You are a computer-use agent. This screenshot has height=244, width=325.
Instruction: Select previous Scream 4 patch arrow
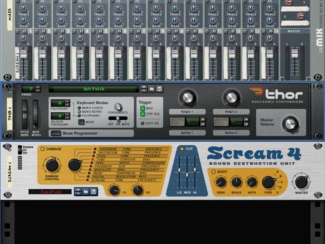tap(78, 190)
